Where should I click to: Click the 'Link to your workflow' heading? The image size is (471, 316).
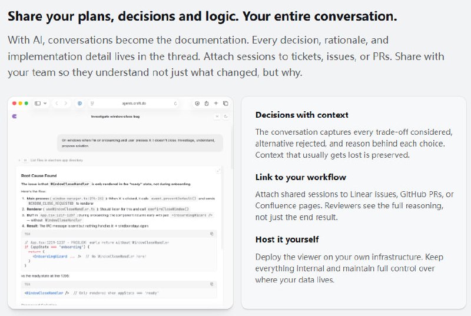pyautogui.click(x=300, y=177)
